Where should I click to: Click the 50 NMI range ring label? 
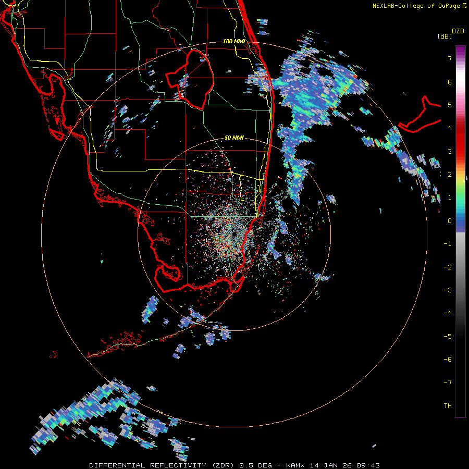coord(234,138)
